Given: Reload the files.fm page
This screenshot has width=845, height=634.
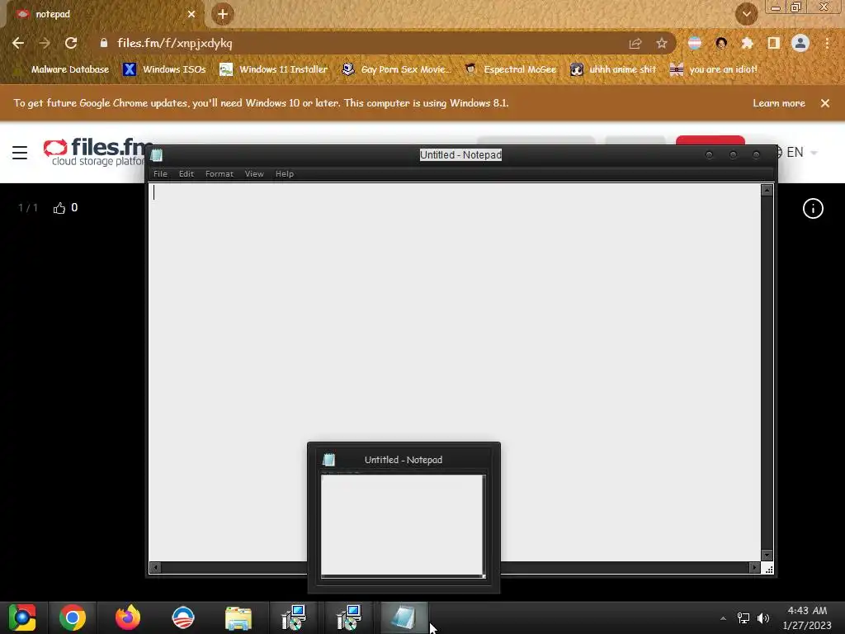Looking at the screenshot, I should [x=71, y=43].
